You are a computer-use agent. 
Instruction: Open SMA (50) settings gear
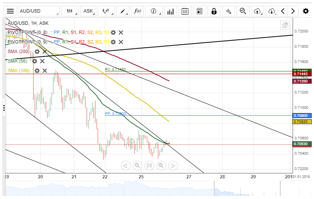(x=35, y=61)
